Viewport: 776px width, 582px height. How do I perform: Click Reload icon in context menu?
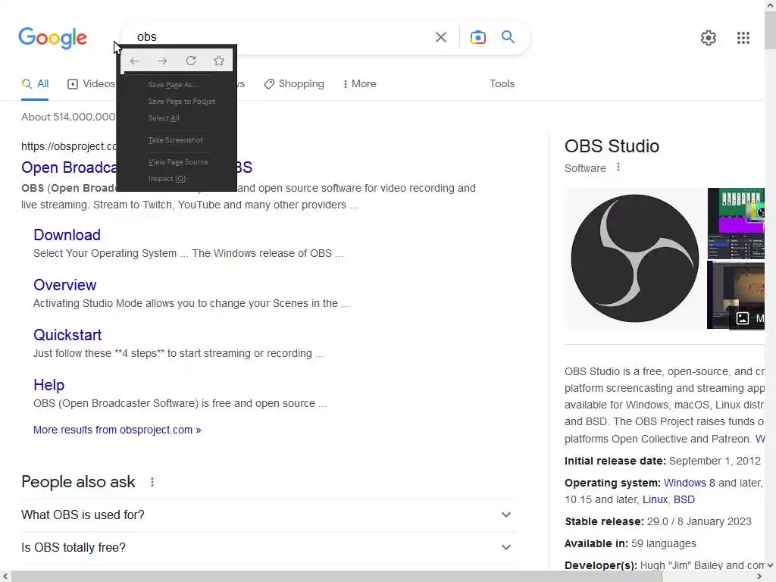[x=190, y=61]
